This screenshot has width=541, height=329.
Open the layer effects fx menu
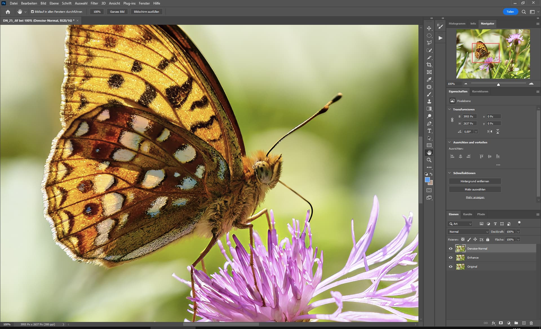[493, 323]
